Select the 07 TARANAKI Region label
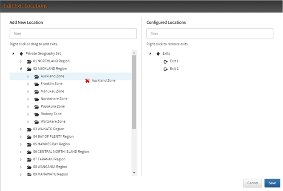 point(49,159)
